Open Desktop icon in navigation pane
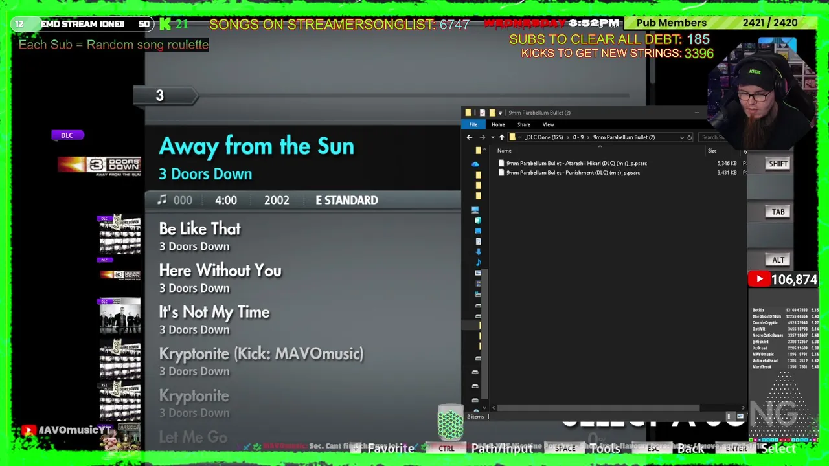Screen dimensions: 829x466 (x=478, y=230)
